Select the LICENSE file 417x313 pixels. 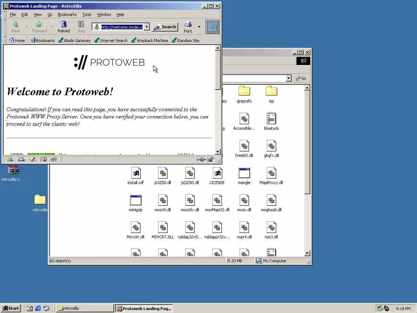coord(217,176)
